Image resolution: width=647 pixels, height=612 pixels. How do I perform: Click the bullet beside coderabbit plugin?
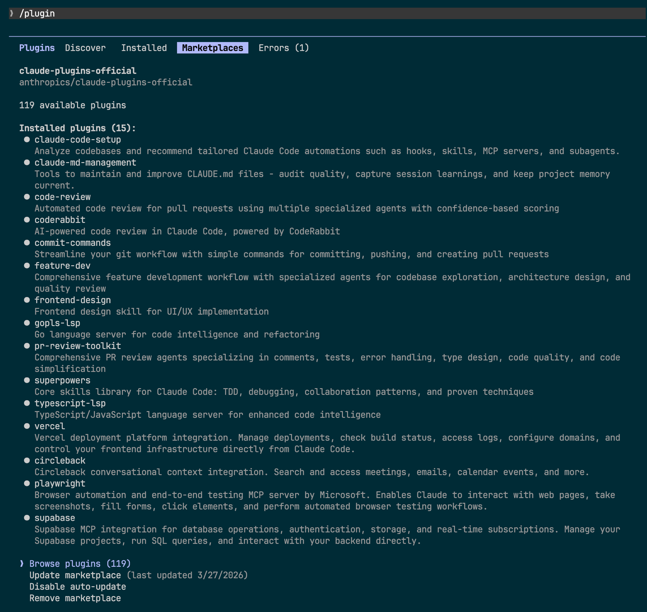[27, 220]
